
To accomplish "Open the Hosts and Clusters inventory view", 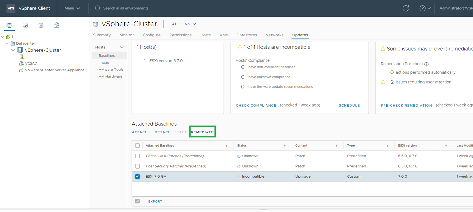I will pyautogui.click(x=9, y=25).
